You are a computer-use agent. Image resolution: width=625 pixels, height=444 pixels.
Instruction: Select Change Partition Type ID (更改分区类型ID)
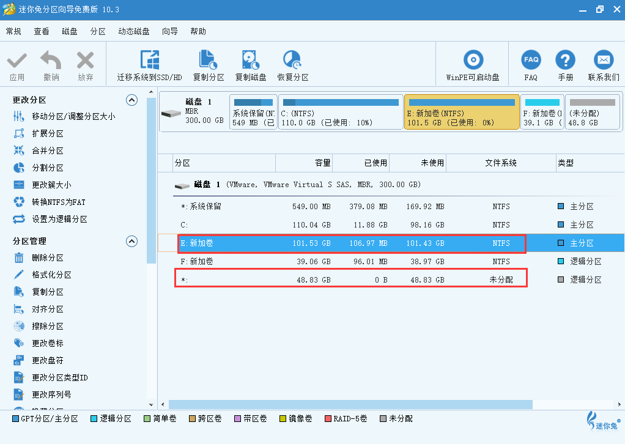coord(50,377)
